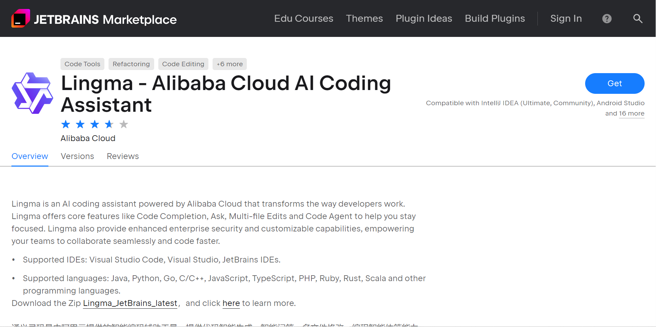
Task: Click the Supported languages bullet text
Action: click(224, 285)
